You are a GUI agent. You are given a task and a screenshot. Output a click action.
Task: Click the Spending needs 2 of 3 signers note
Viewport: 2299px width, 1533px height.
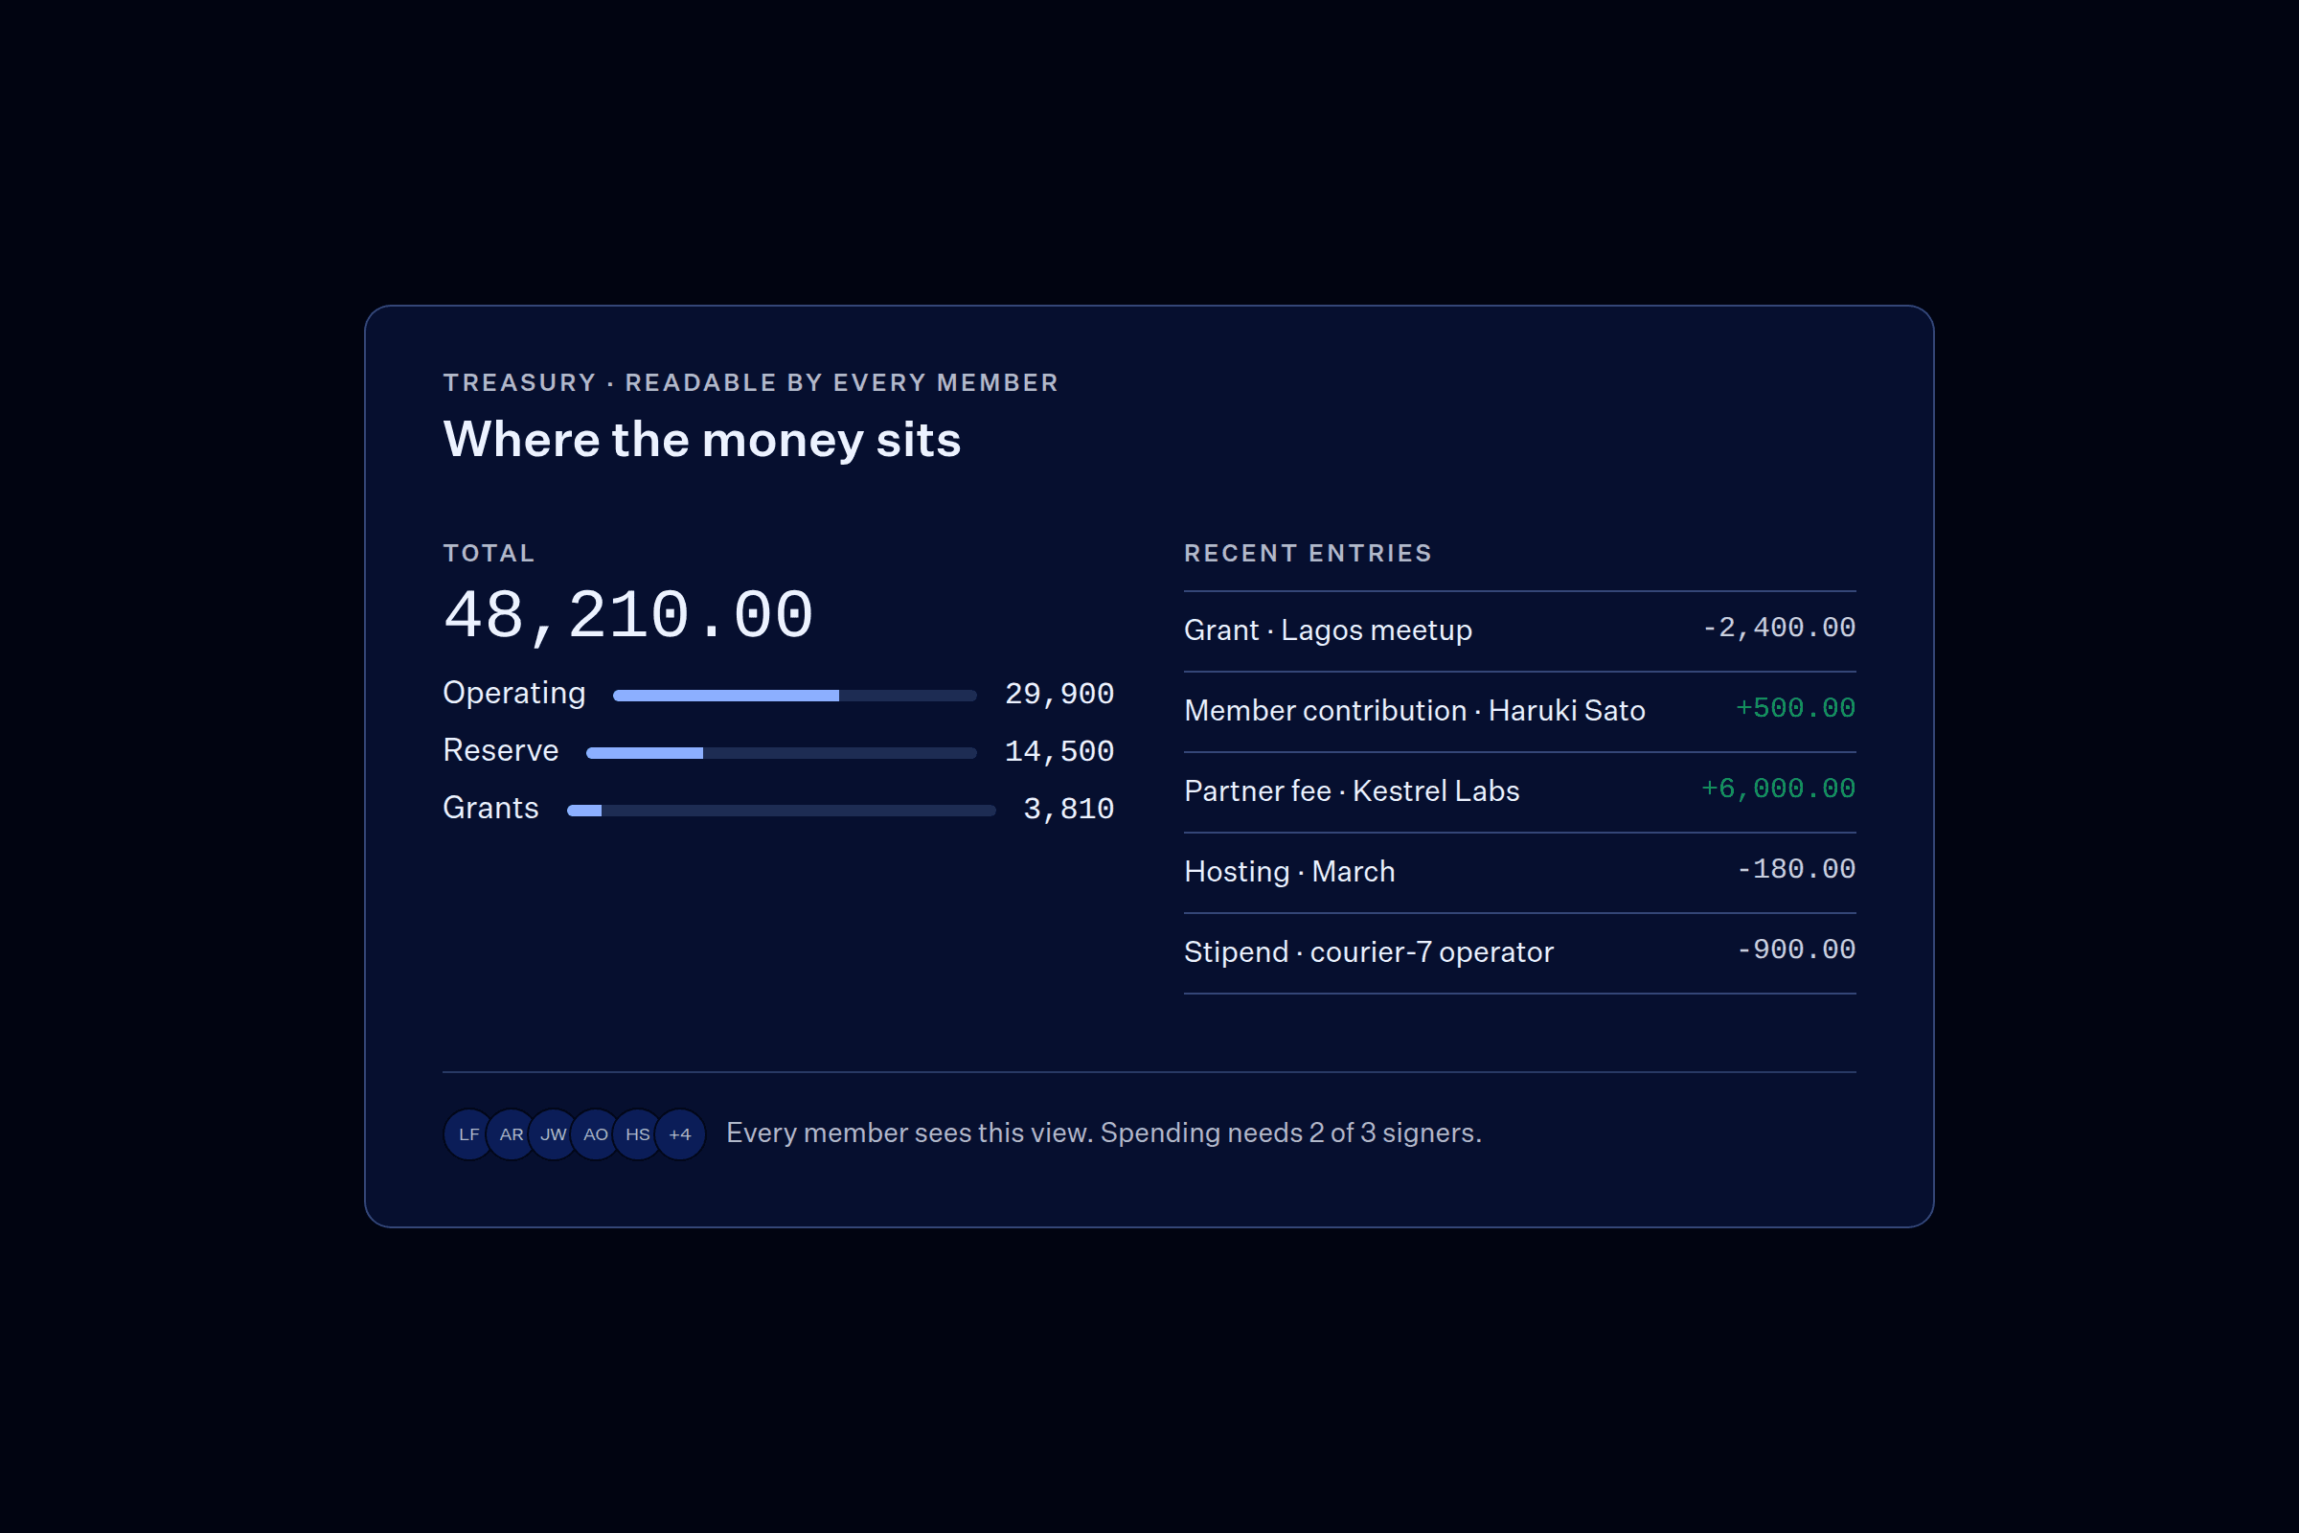pos(1291,1133)
